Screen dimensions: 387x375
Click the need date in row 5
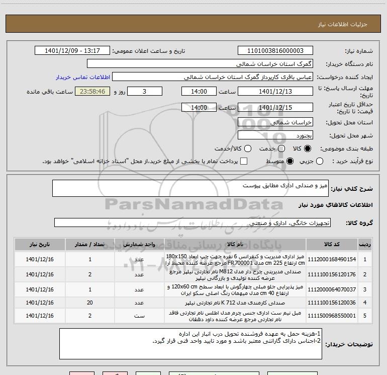[40, 316]
